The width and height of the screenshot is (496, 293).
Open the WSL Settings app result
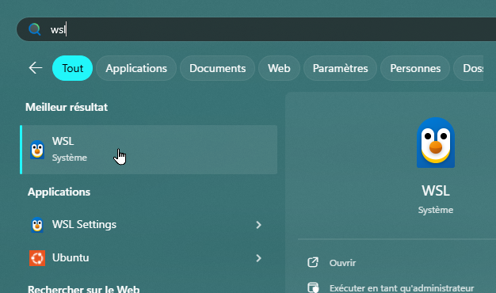149,225
